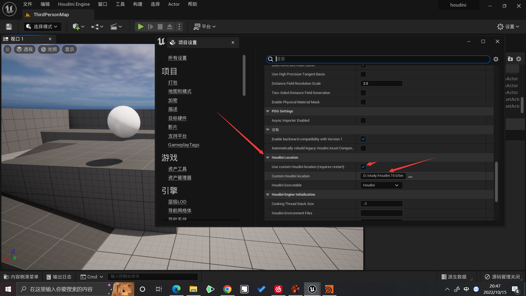Open the Houdini Engine menu
This screenshot has width=526, height=296.
click(74, 4)
